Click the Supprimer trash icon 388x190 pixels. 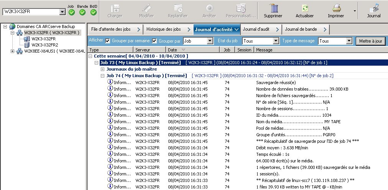[273, 8]
